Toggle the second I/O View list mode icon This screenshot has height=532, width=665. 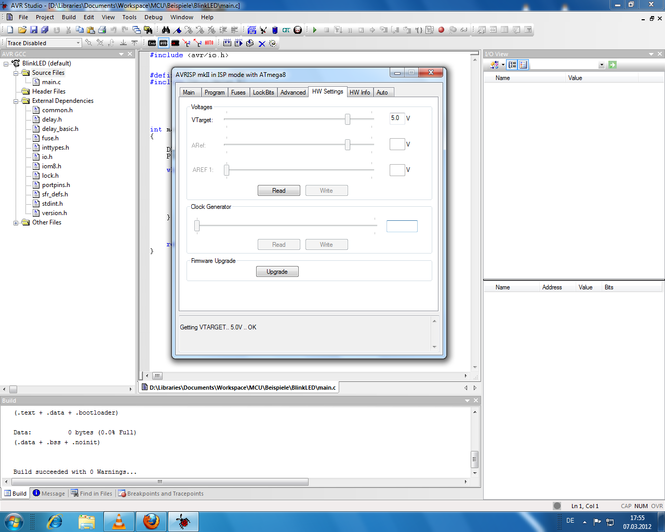[x=523, y=65]
